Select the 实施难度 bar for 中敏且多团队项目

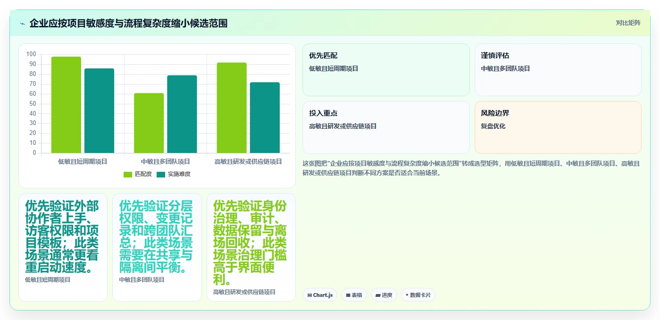click(x=182, y=114)
